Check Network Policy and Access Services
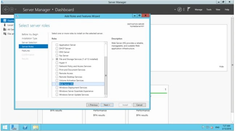Viewport: 236px width, 131px height. pos(57,66)
